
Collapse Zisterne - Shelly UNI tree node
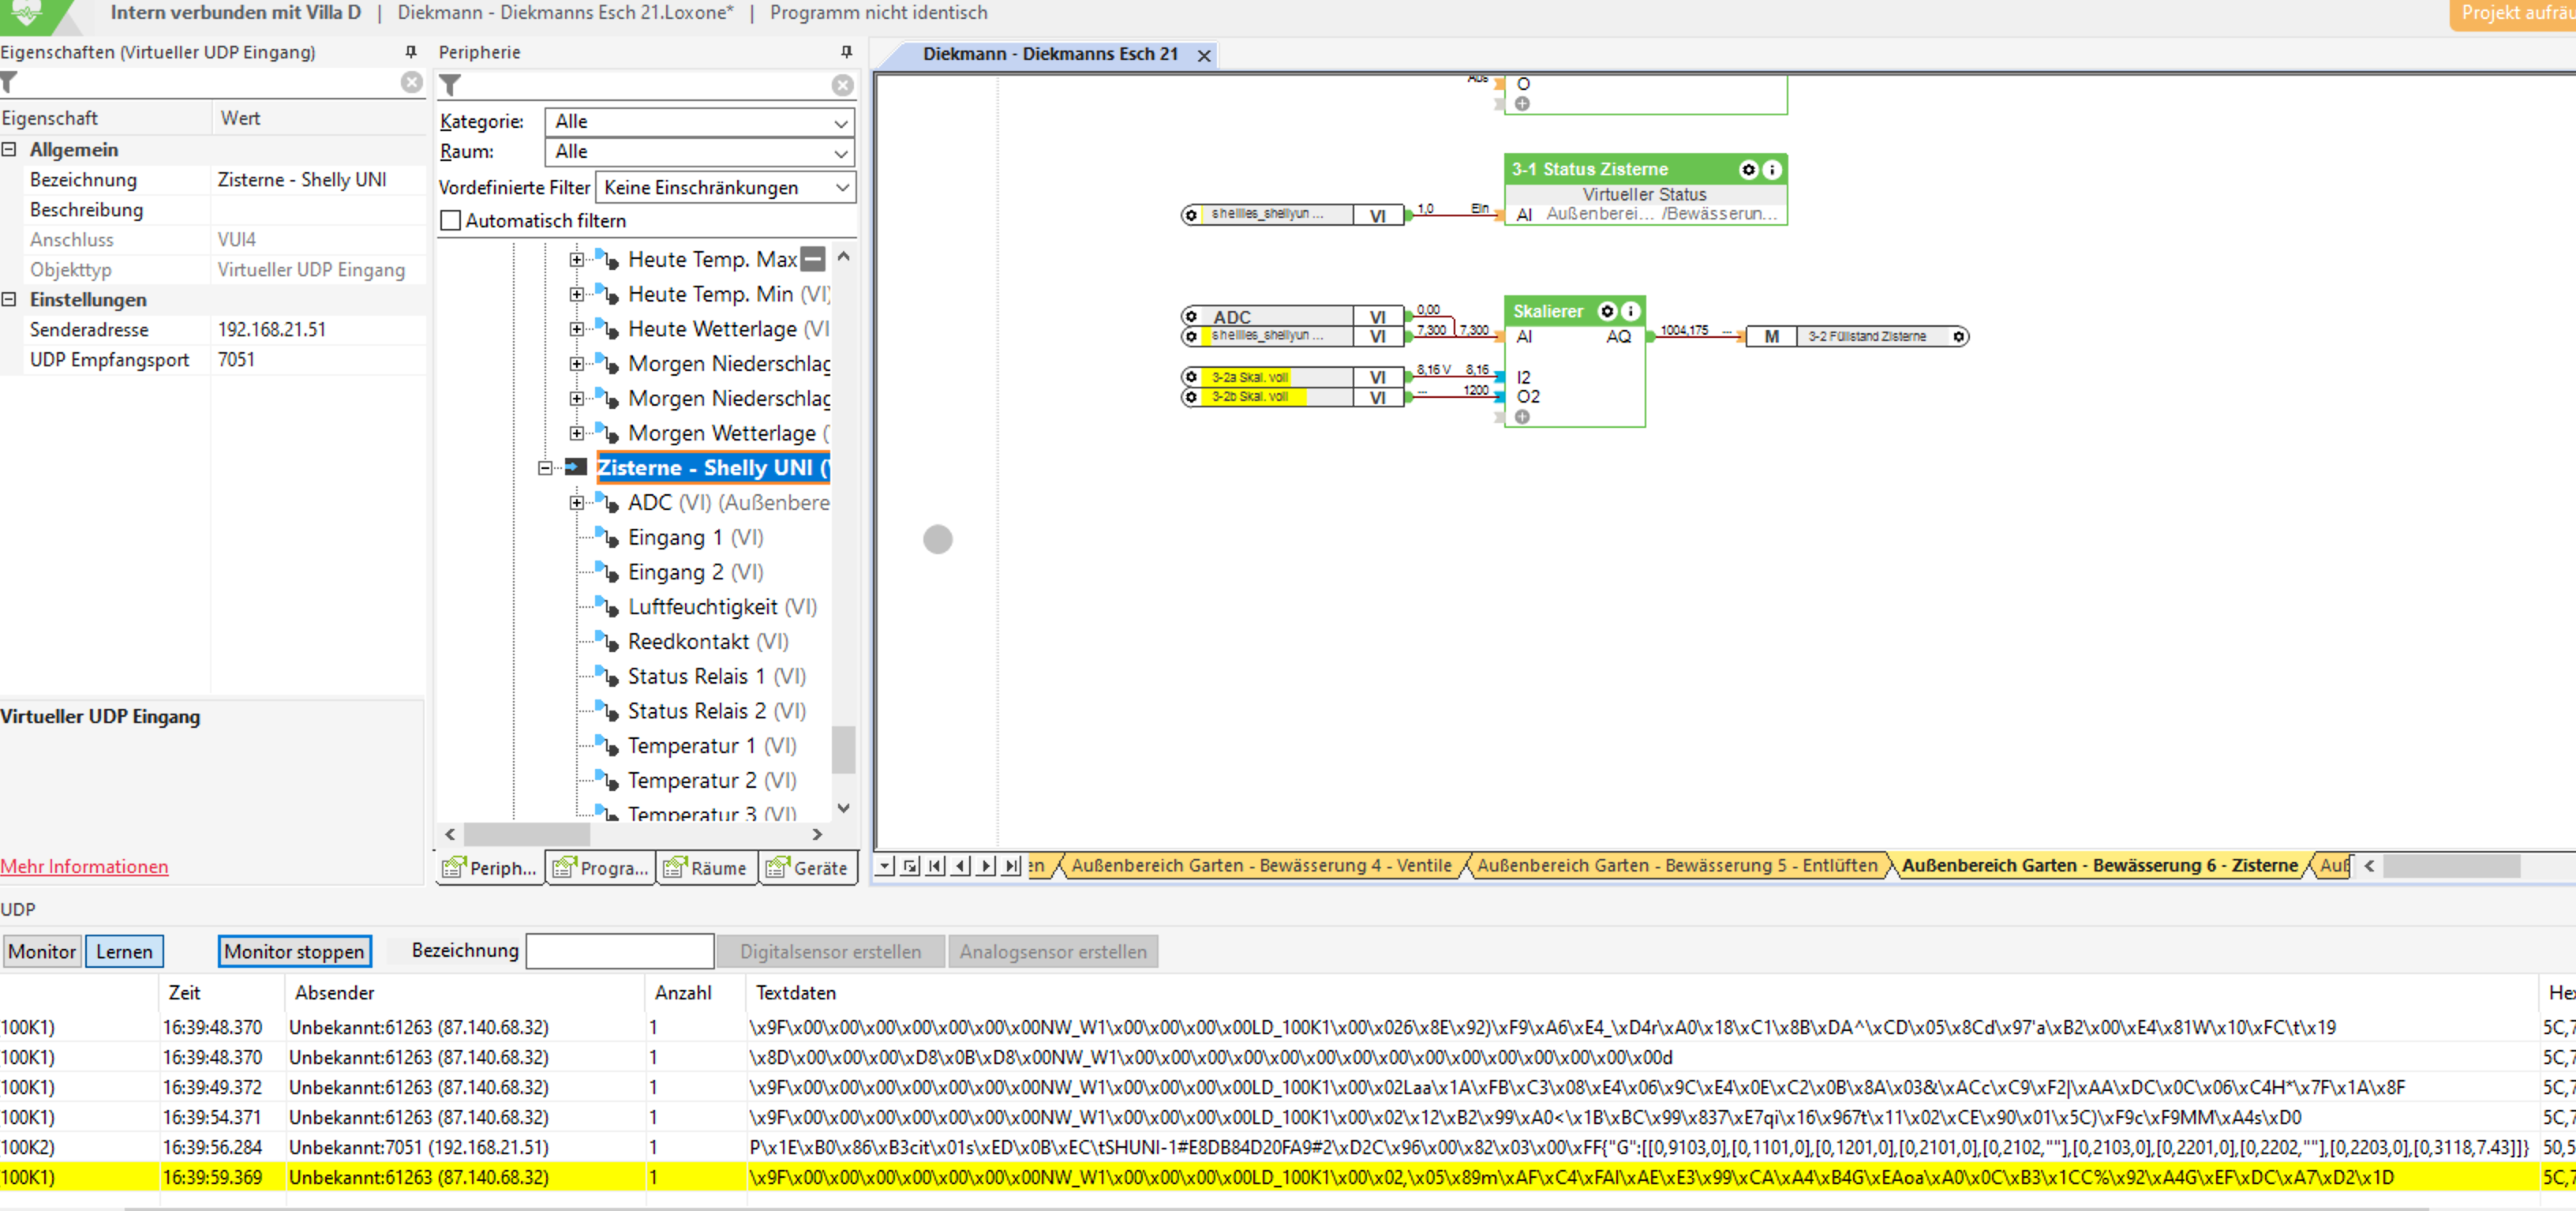point(545,468)
